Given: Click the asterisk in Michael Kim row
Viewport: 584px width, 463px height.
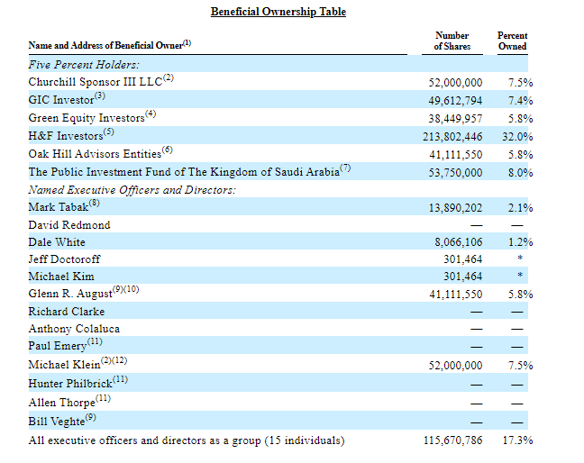Looking at the screenshot, I should 520,276.
